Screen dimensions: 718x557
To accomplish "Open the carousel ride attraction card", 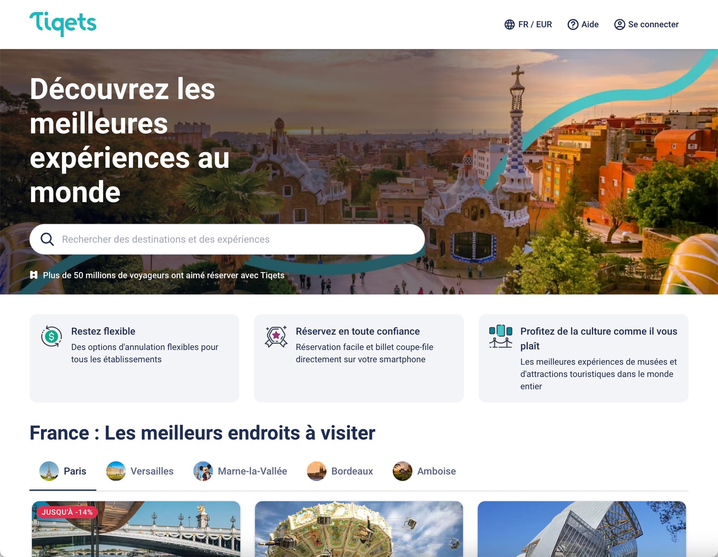I will (359, 529).
